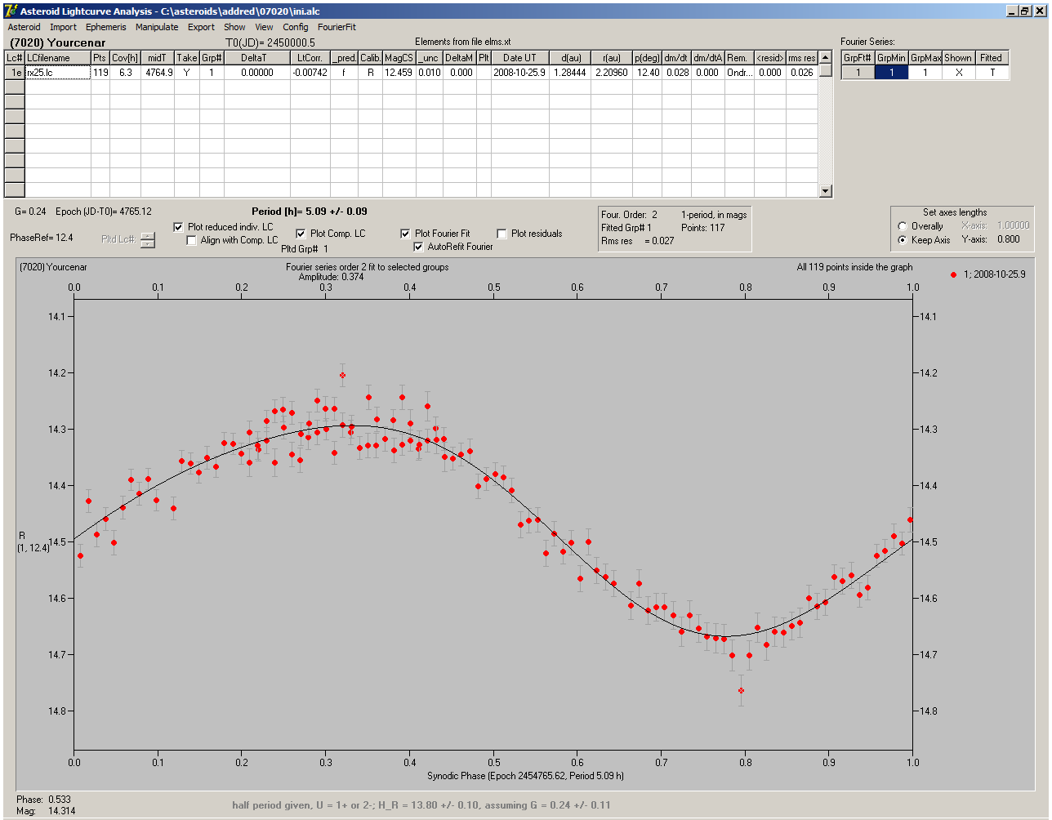Click the Take column header
Screen dimensions: 1052x820
pyautogui.click(x=187, y=58)
